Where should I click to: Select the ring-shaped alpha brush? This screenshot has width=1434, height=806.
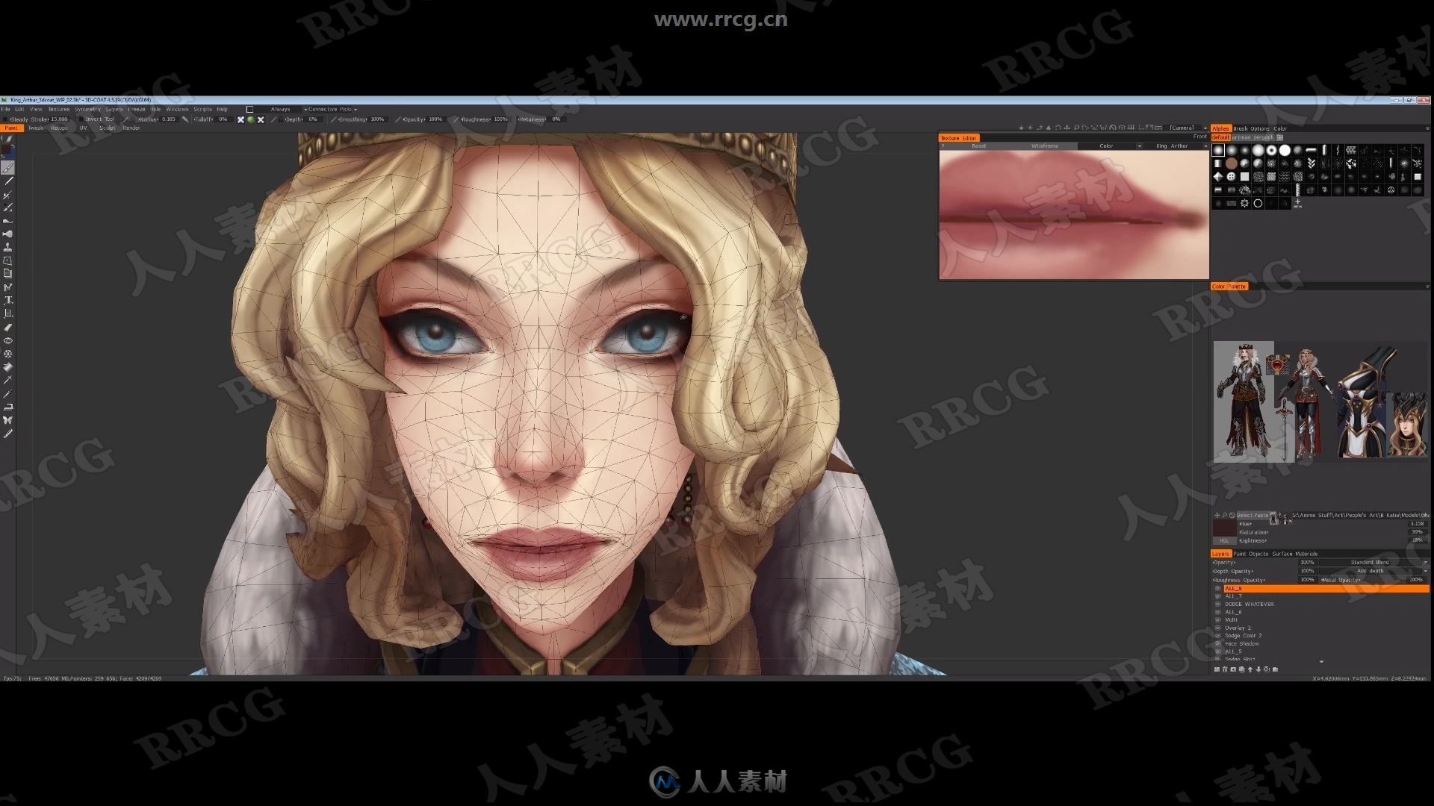pos(1271,150)
